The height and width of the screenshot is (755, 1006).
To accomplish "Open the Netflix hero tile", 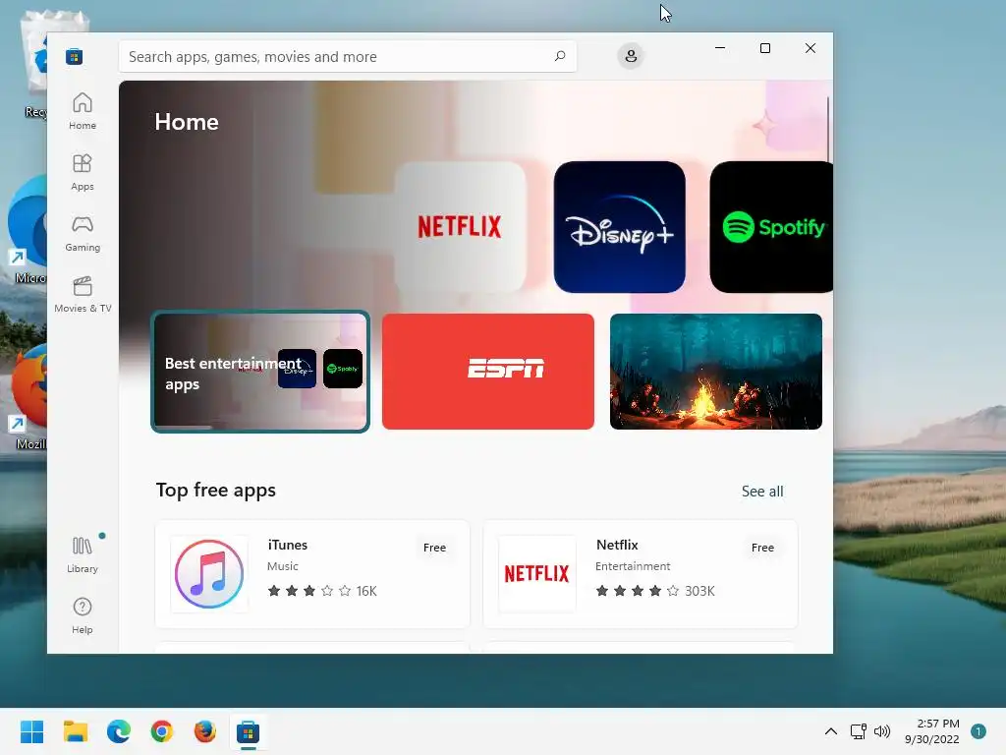I will coord(460,227).
